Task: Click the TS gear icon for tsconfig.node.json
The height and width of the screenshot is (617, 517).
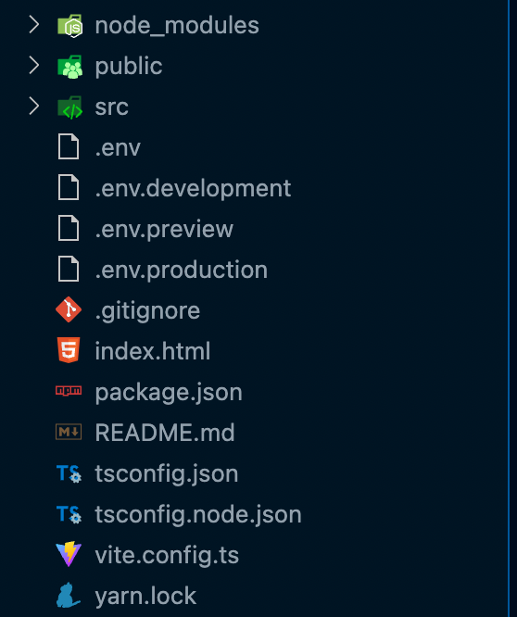Action: click(69, 514)
